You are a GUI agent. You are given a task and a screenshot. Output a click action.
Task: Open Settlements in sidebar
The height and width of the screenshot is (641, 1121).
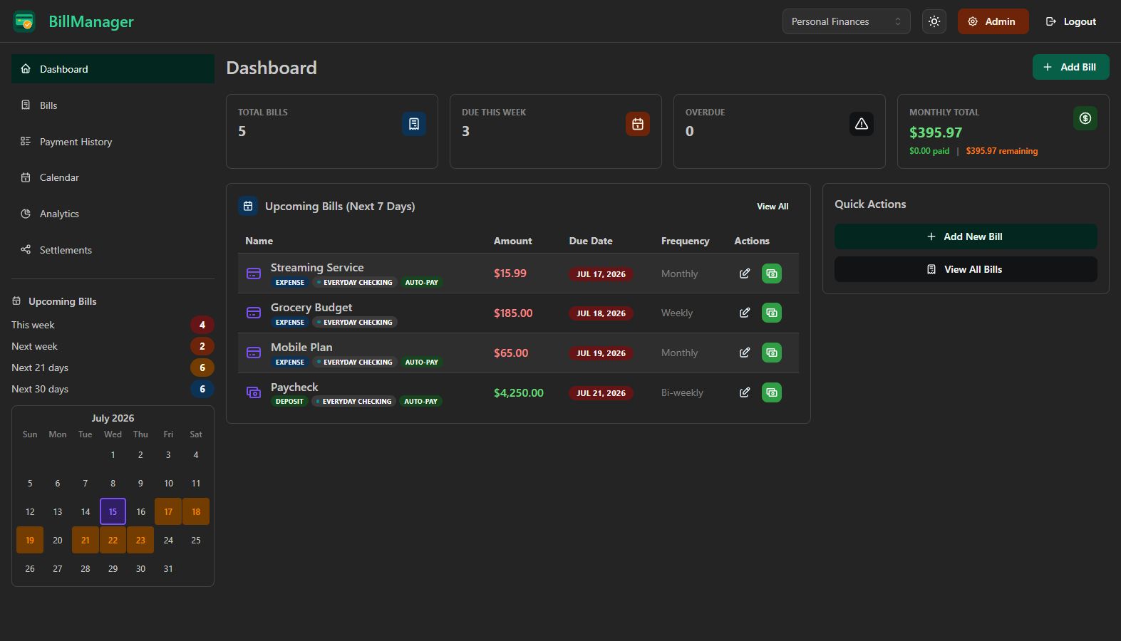pyautogui.click(x=113, y=250)
